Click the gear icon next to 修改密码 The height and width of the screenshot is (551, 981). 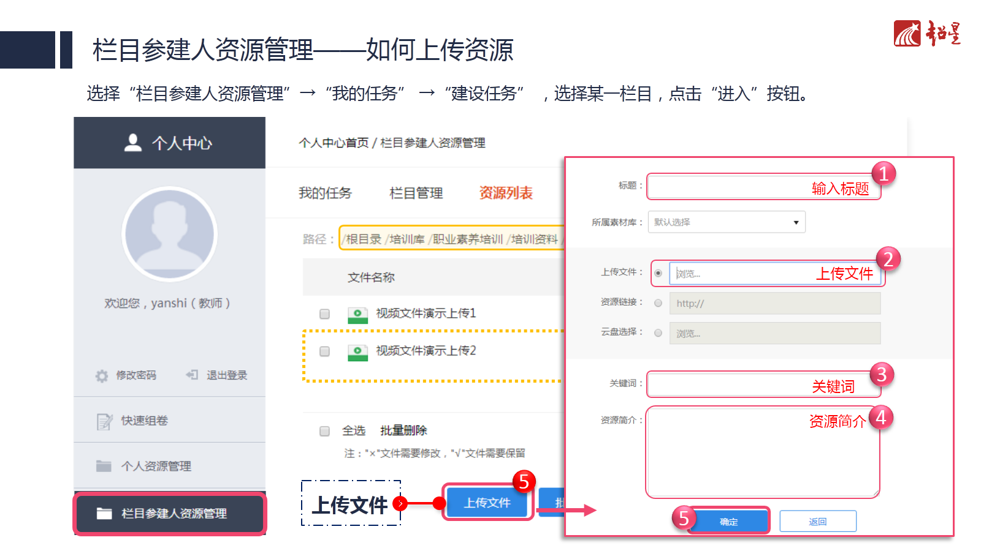[x=102, y=375]
